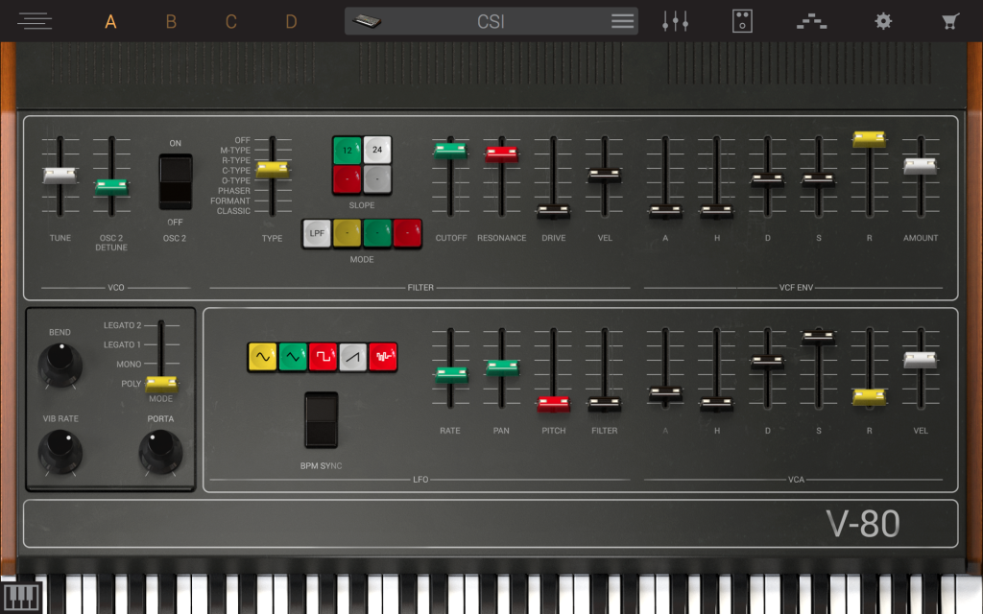Toggle the BPM SYNC rocker switch
Image resolution: width=983 pixels, height=614 pixels.
tap(322, 419)
